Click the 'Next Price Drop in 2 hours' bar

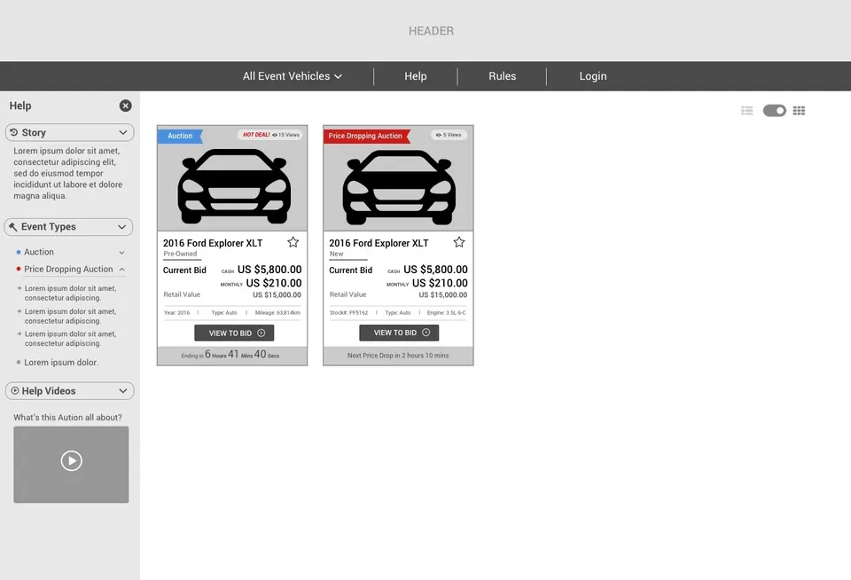(398, 356)
